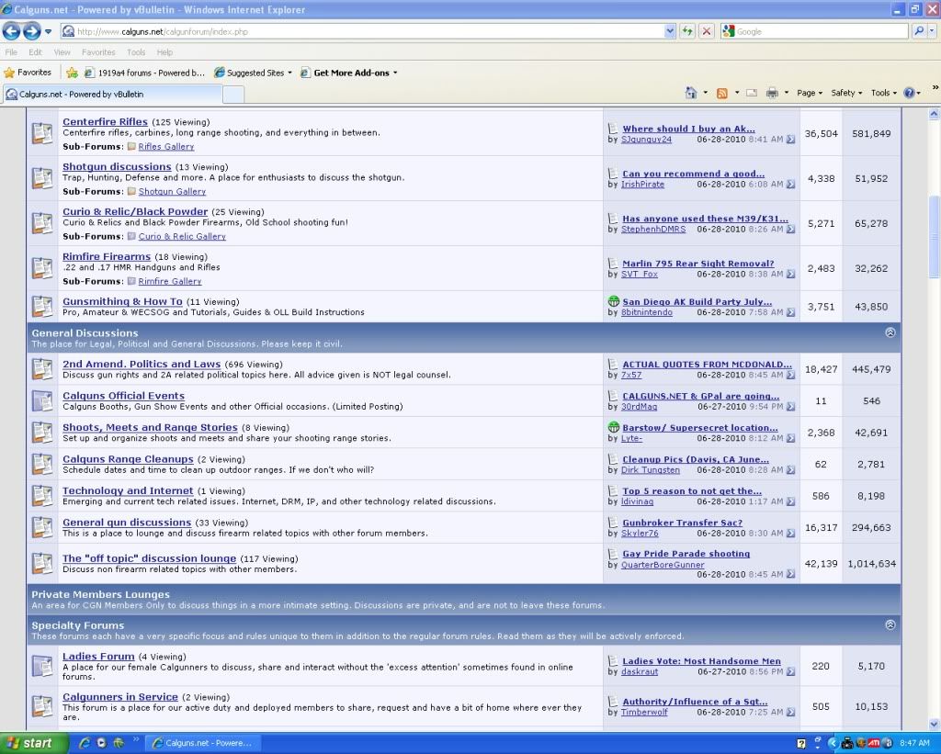Collapse the General Discussions category

[x=889, y=332]
